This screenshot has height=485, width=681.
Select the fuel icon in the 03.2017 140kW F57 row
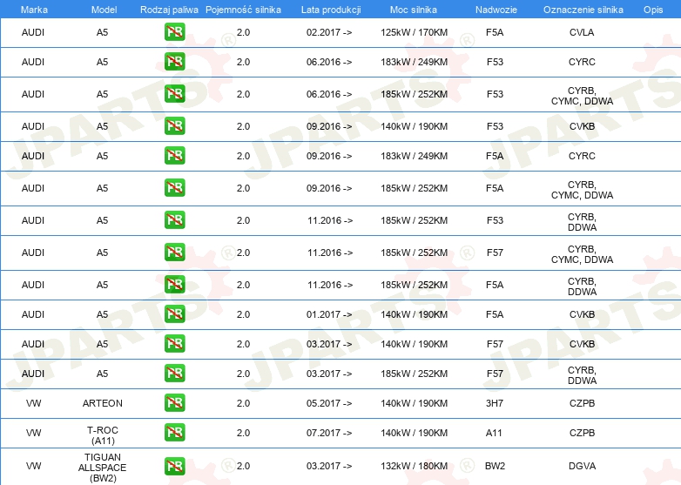pos(174,343)
